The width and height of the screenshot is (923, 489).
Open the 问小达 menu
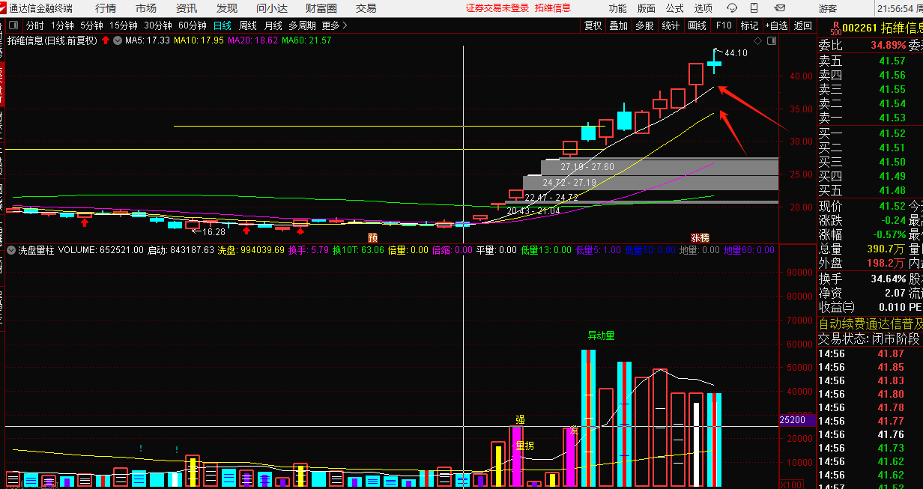(x=272, y=8)
